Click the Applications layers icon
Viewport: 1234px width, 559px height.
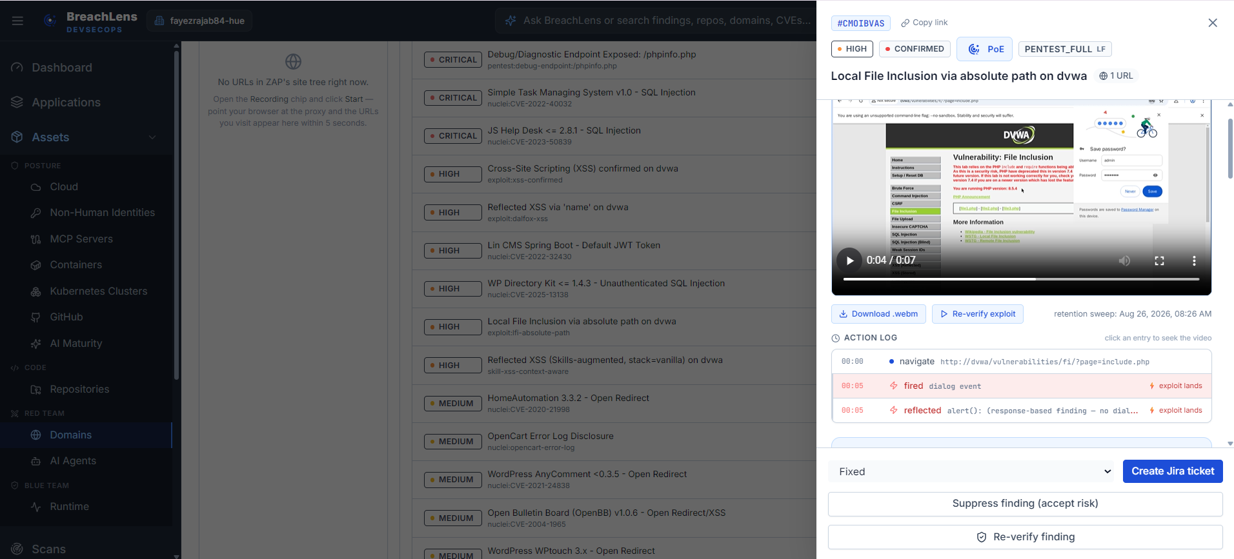click(17, 103)
